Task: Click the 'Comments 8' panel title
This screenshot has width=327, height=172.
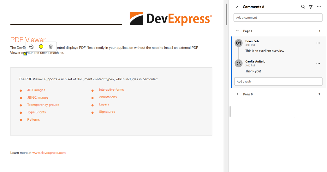Action: pos(253,7)
